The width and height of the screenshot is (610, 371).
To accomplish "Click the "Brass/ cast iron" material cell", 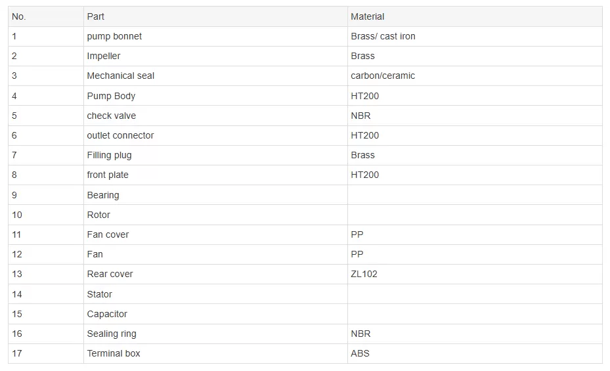I will click(383, 36).
